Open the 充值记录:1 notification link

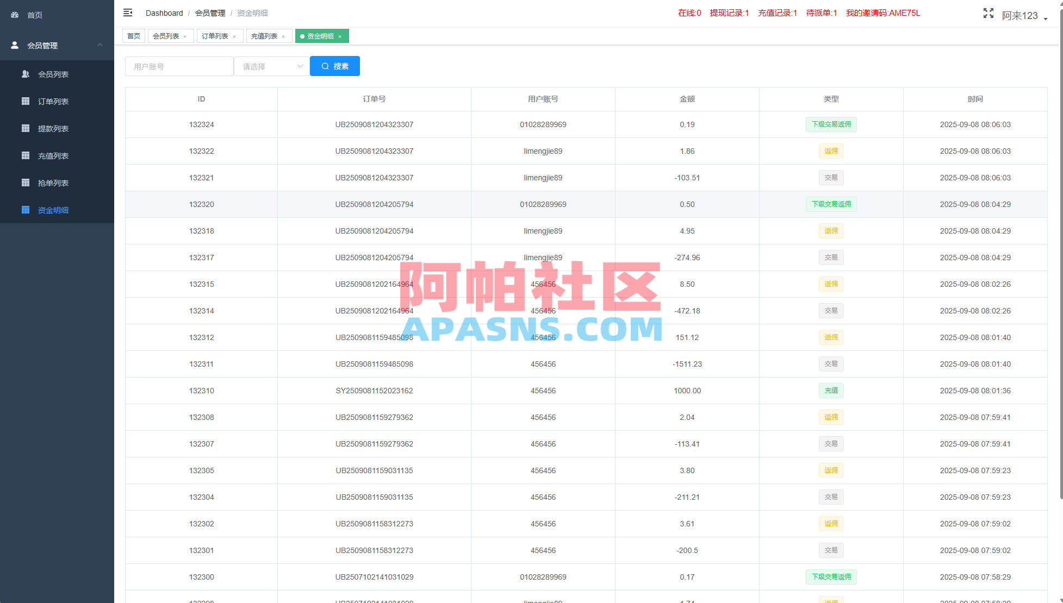coord(778,13)
